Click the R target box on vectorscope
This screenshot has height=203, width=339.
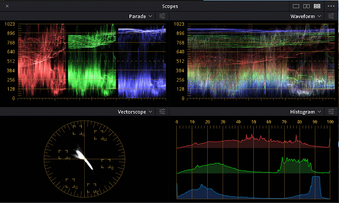77,130
